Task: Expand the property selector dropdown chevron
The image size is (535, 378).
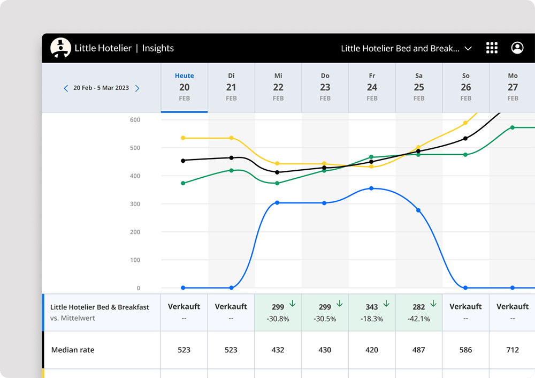Action: (468, 49)
